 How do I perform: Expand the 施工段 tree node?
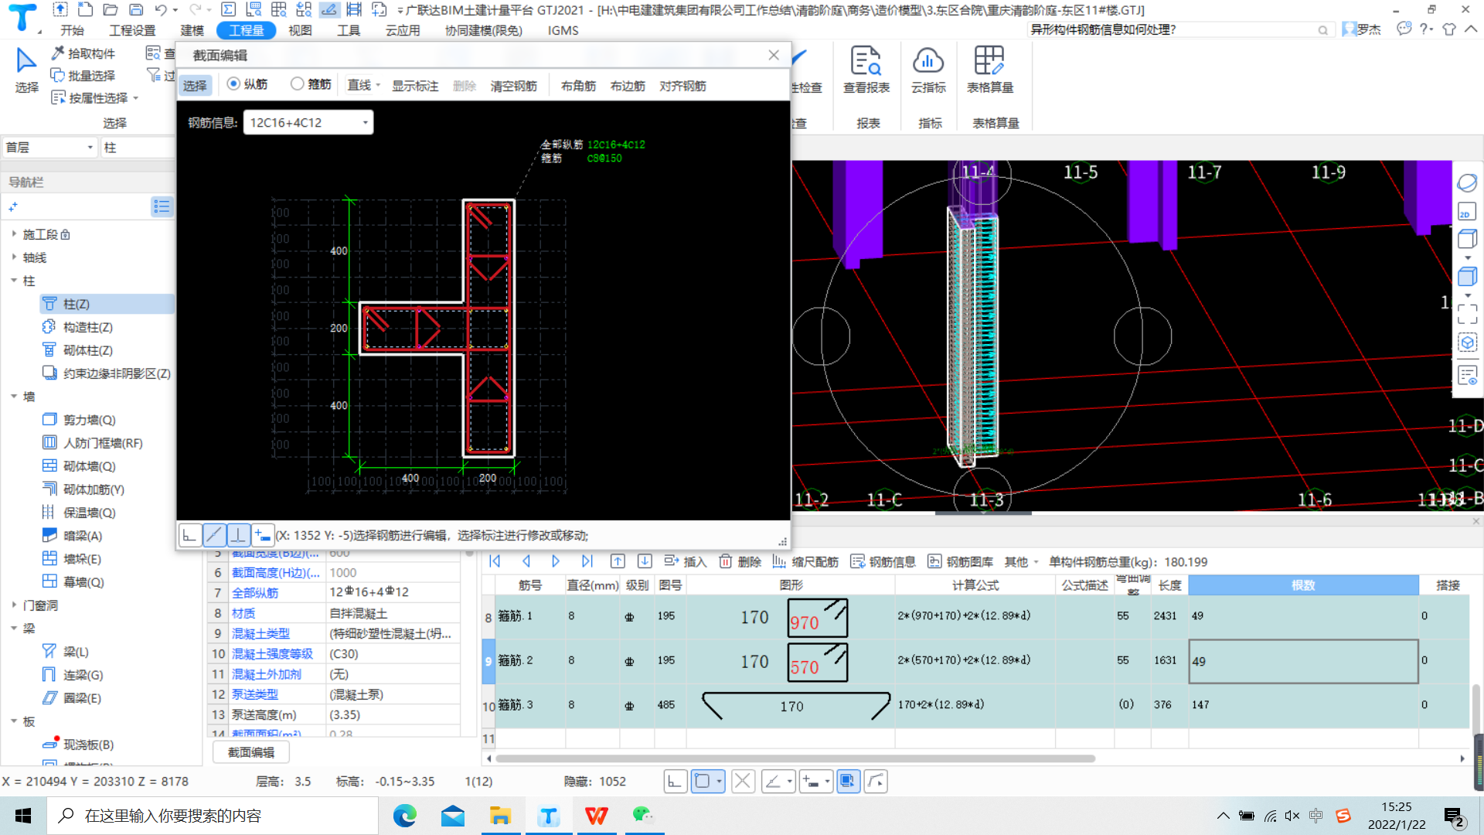click(14, 233)
